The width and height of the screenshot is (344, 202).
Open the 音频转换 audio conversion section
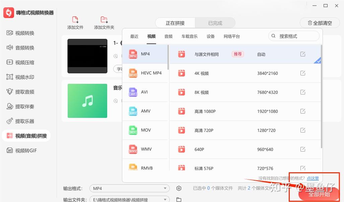point(20,48)
